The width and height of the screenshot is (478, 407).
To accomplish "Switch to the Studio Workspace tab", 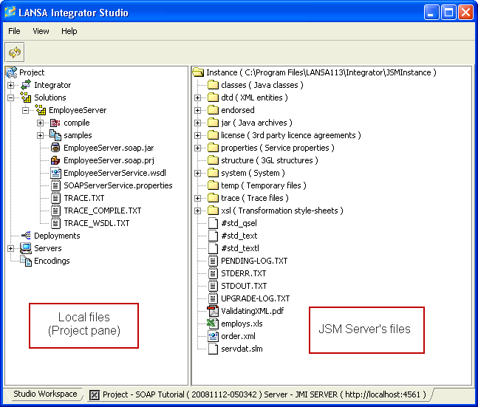I will (x=45, y=394).
